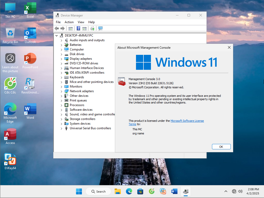Open the Help menu

point(92,22)
